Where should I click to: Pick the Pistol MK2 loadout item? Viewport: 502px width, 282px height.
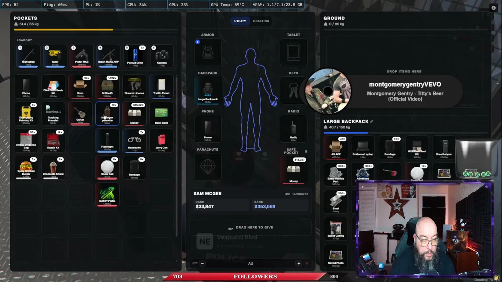(x=81, y=56)
